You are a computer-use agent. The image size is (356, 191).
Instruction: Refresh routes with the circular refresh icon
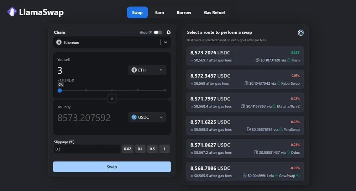300,33
